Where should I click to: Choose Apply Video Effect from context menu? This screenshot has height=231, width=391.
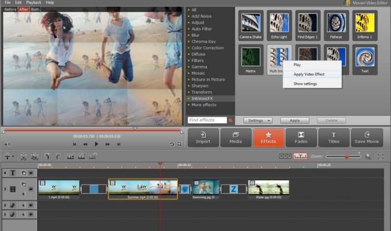[309, 74]
